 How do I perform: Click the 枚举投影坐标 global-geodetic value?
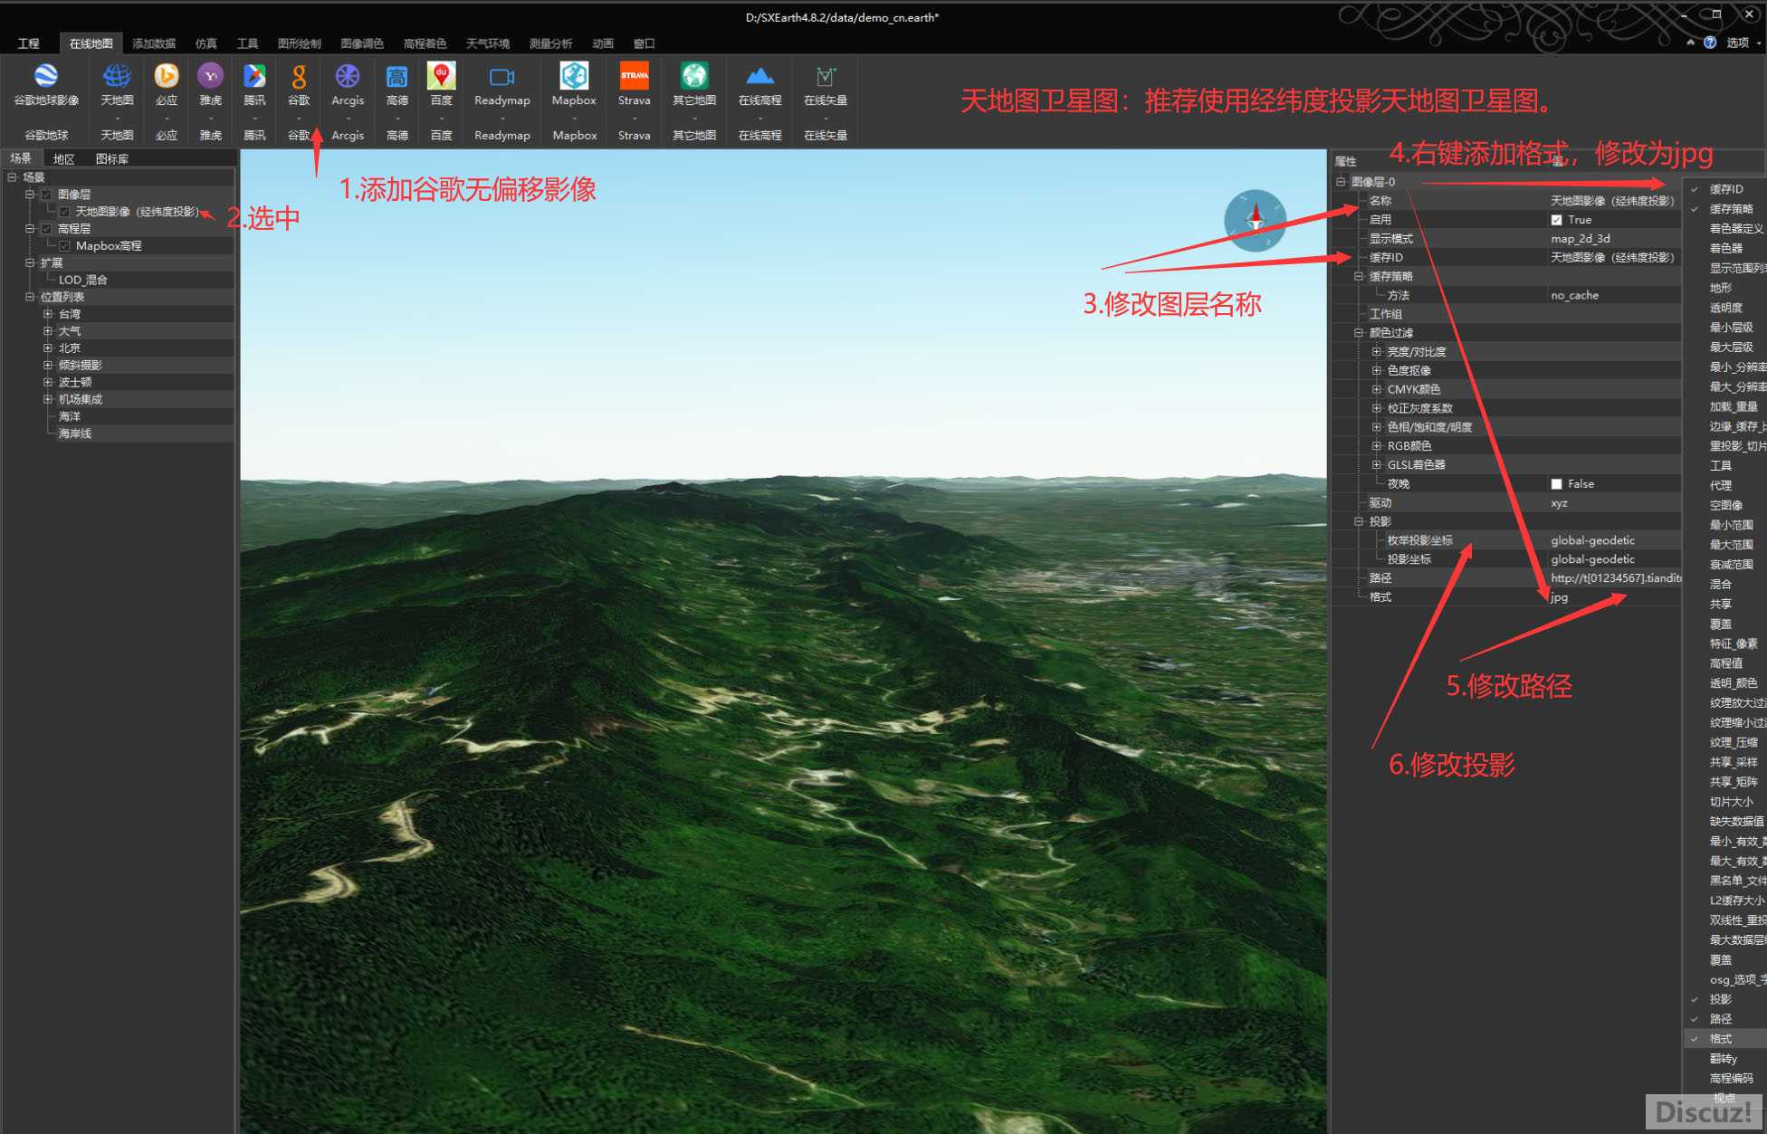1613,540
